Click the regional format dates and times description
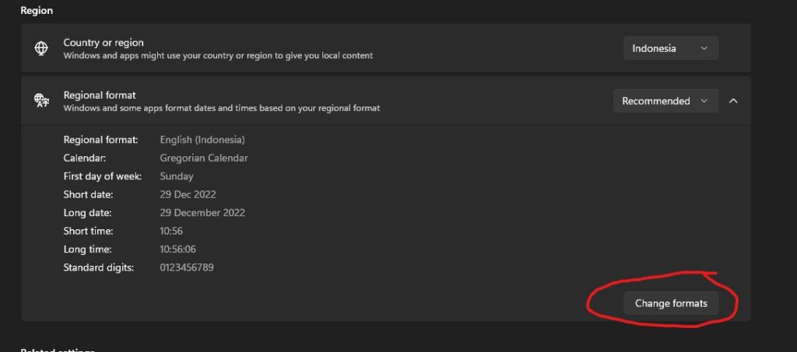Image resolution: width=797 pixels, height=352 pixels. pos(222,108)
